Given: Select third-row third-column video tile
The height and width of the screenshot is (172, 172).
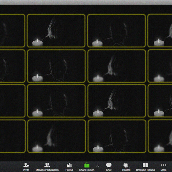Looking at the screenshot, I should click(117, 101).
